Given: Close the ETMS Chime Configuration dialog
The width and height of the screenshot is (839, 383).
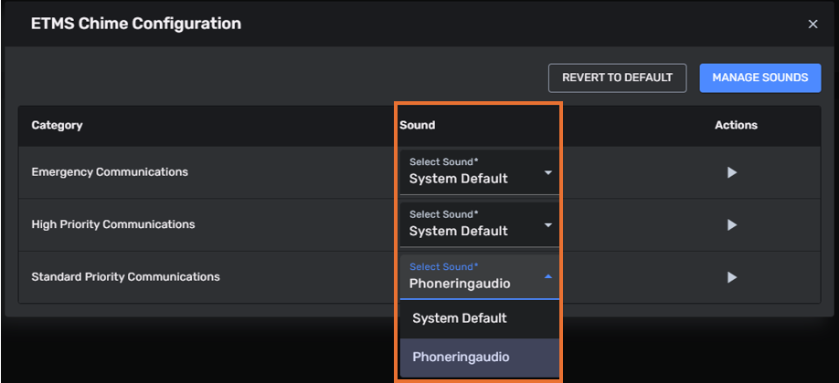Looking at the screenshot, I should pyautogui.click(x=812, y=25).
